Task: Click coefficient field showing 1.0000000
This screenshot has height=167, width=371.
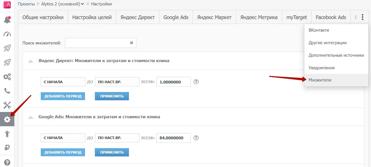Action: (173, 82)
